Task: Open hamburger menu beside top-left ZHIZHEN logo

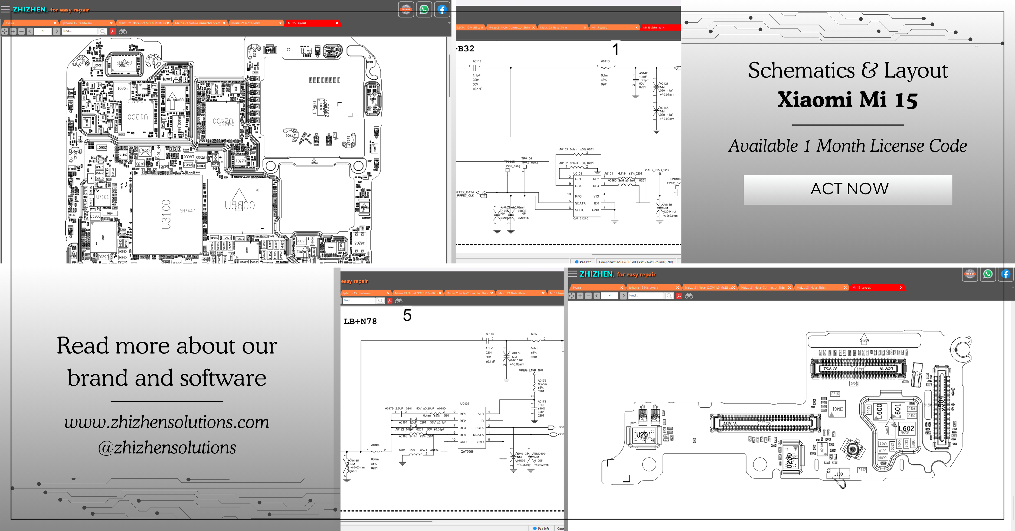Action: 5,9
